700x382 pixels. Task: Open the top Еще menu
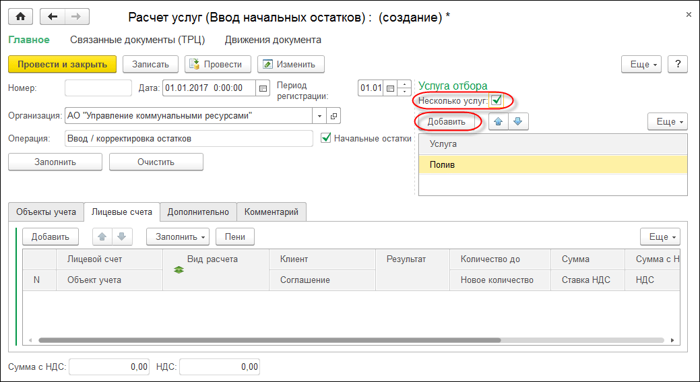tap(641, 64)
